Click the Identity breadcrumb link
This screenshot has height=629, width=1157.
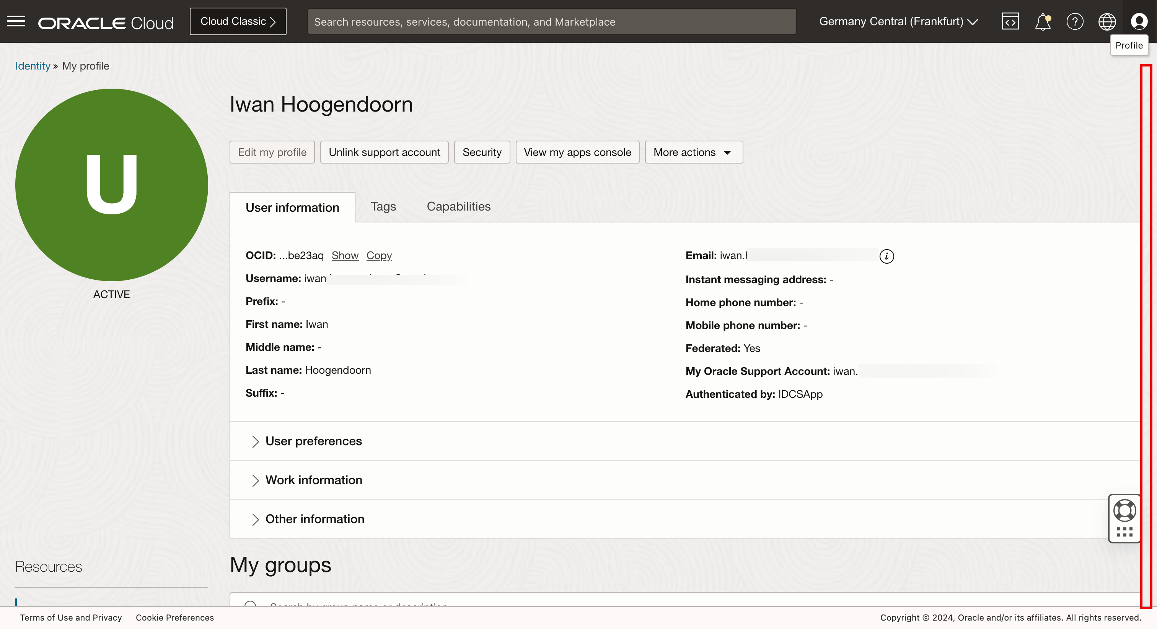[33, 66]
